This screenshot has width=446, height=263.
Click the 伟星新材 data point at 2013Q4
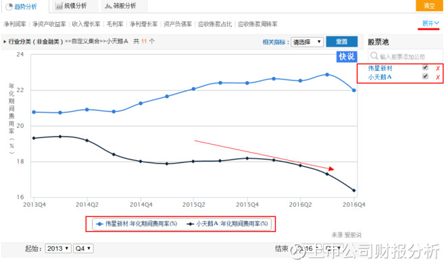point(34,112)
